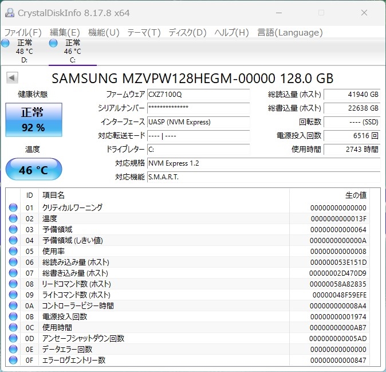Viewport: 386px width, 372px height.
Task: Click status icon for データエラー回数 row
Action: (13, 349)
